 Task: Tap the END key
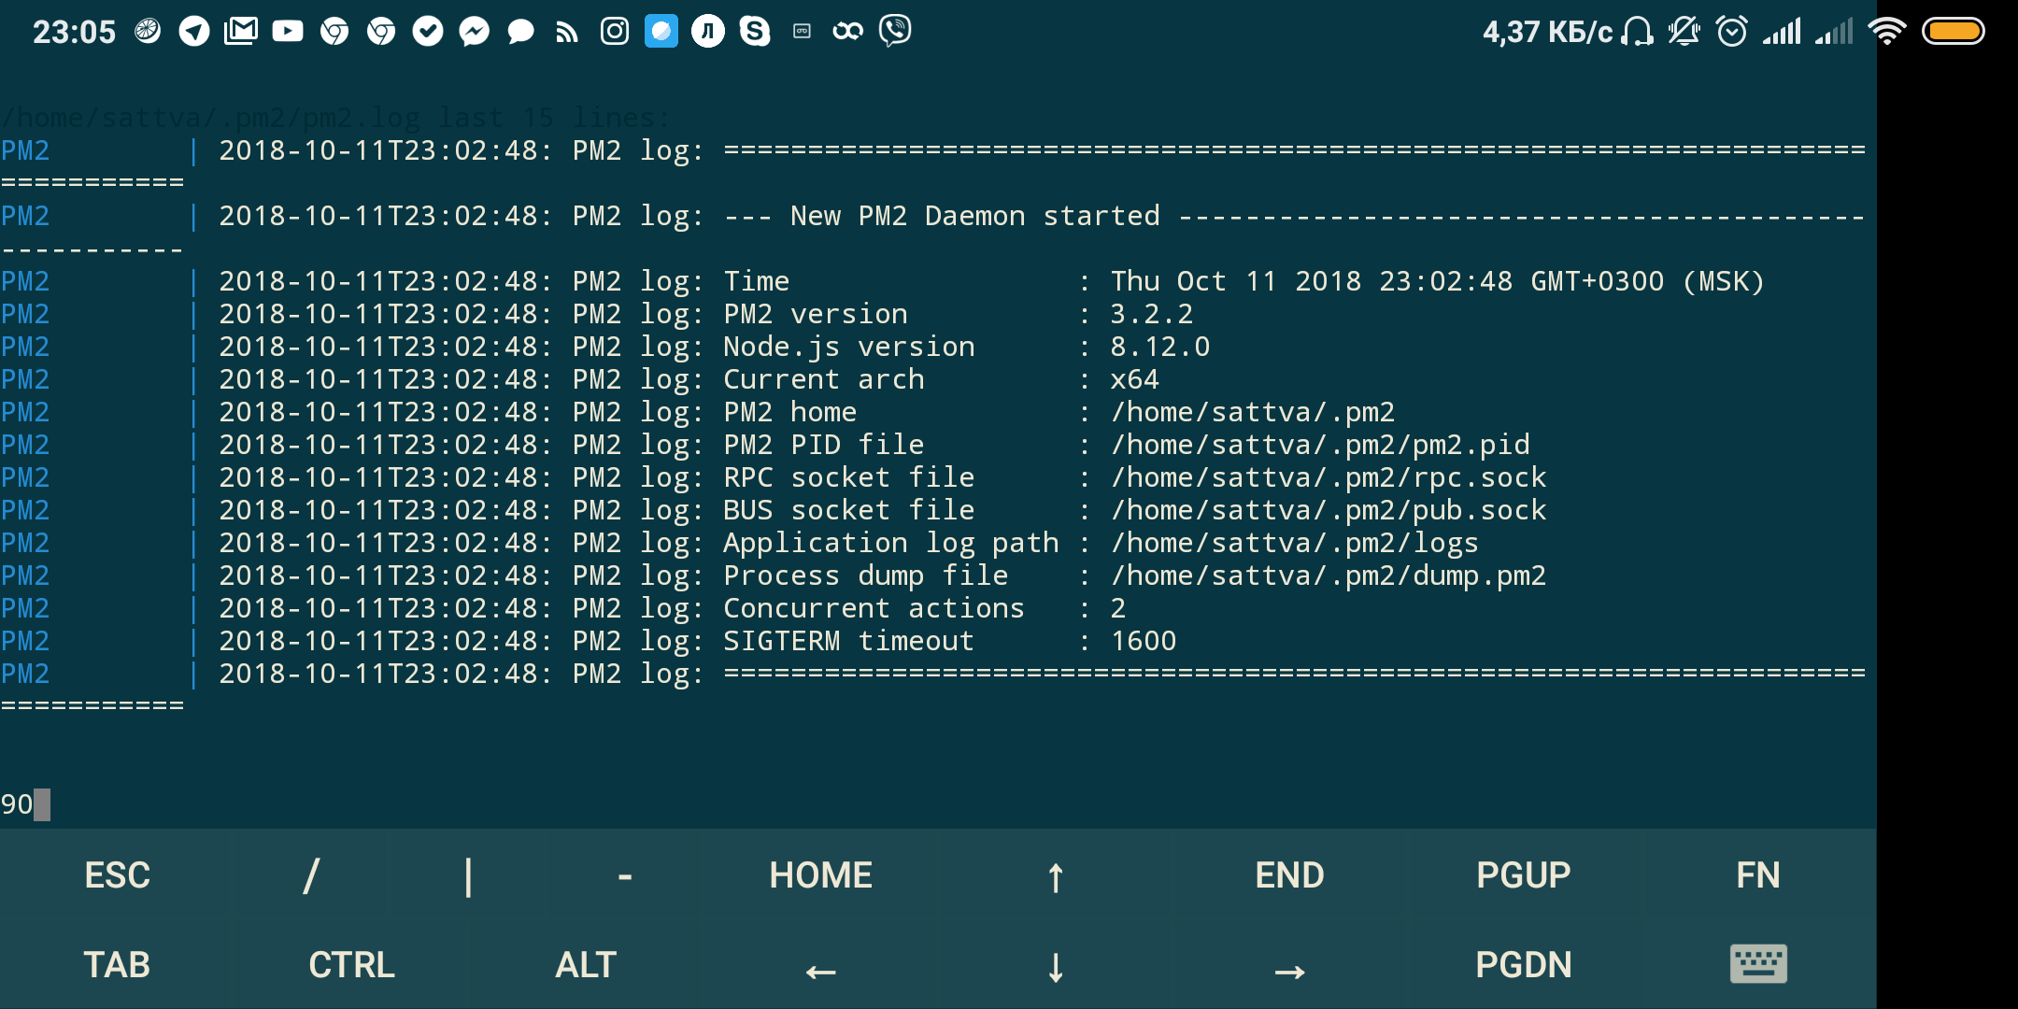coord(1289,875)
